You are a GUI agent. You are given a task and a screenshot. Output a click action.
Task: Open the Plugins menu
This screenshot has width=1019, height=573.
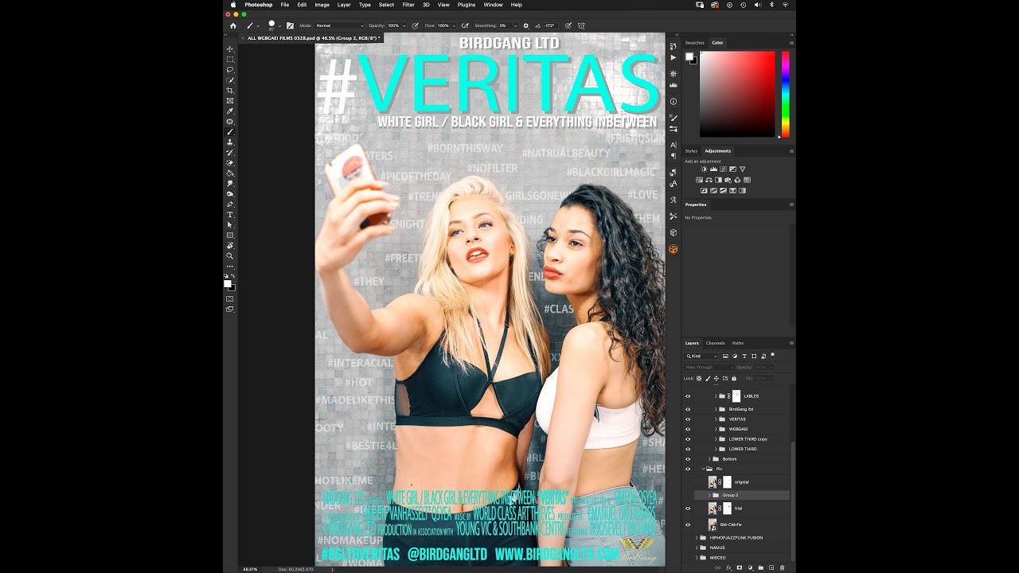pyautogui.click(x=467, y=5)
